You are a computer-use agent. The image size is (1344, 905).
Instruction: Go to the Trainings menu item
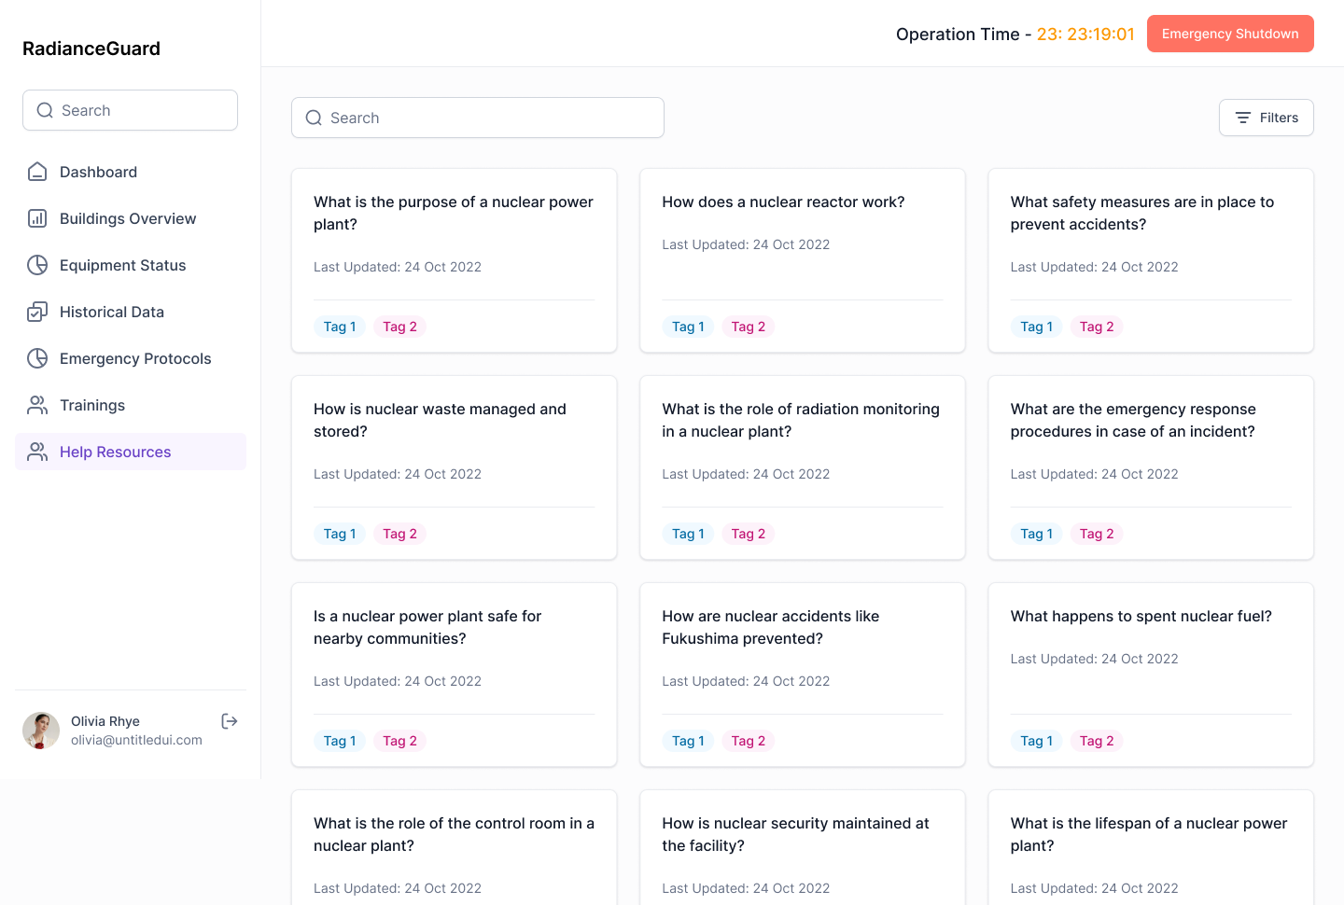92,405
